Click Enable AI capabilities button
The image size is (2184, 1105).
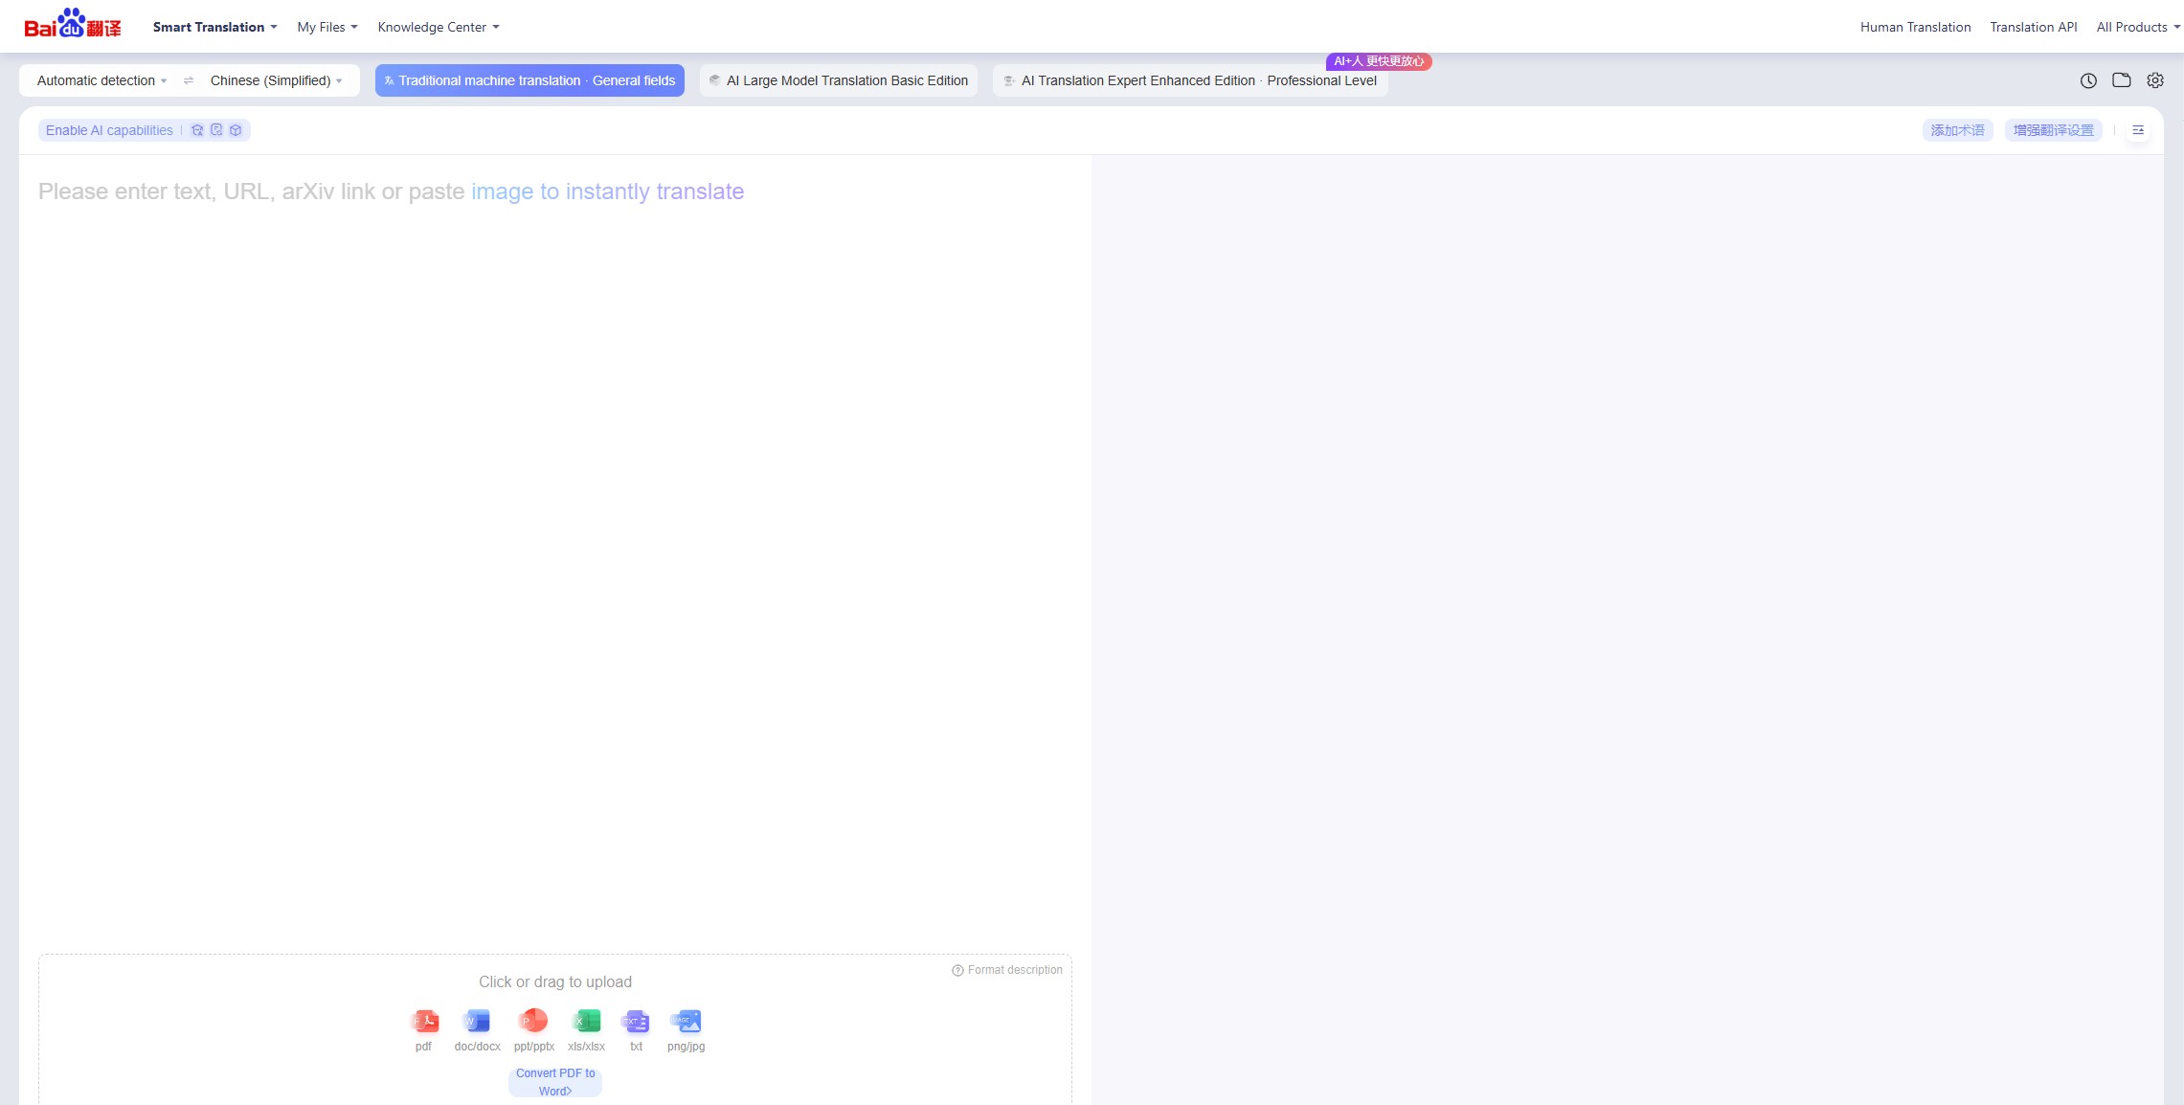(145, 130)
